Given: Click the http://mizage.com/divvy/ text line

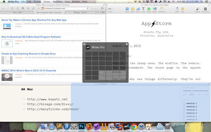Looking at the screenshot, I should (50, 104).
